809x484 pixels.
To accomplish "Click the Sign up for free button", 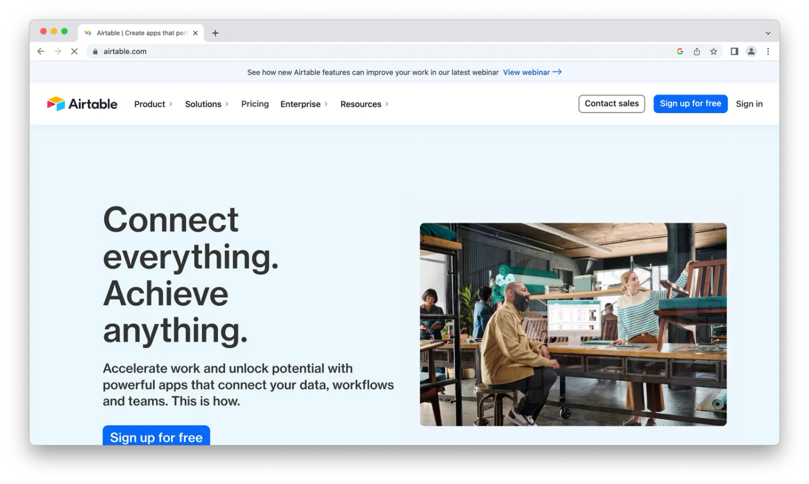I will click(x=690, y=104).
